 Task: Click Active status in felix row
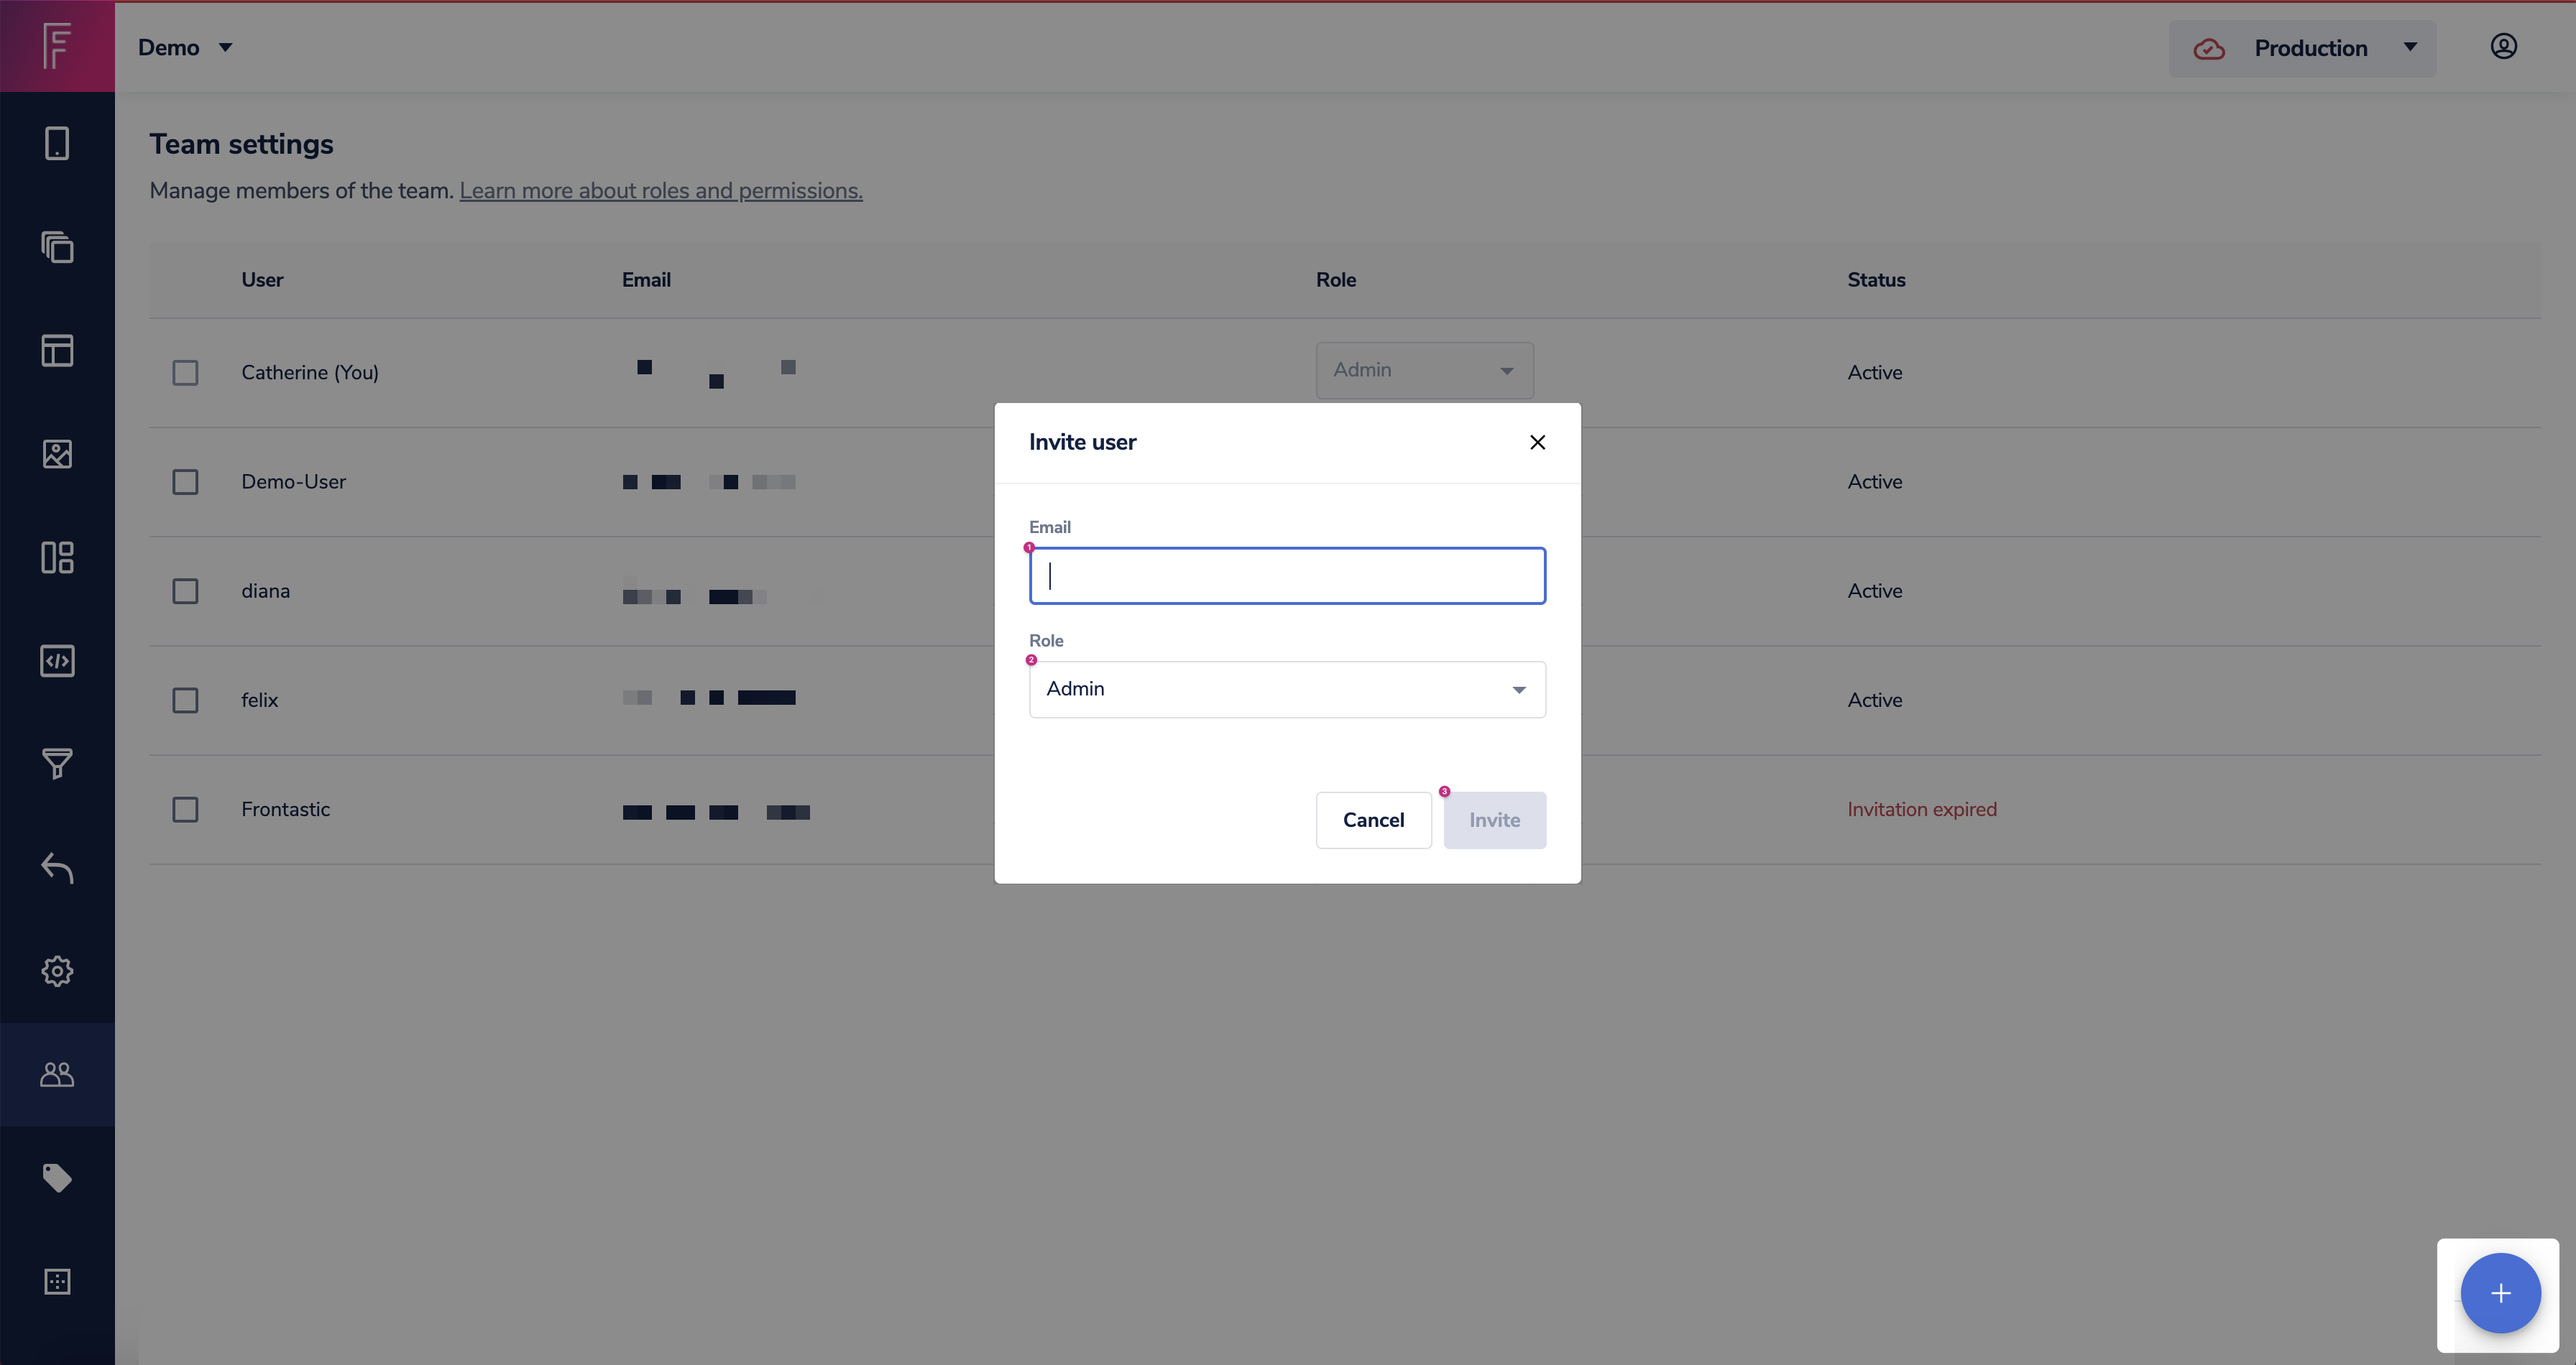1874,700
